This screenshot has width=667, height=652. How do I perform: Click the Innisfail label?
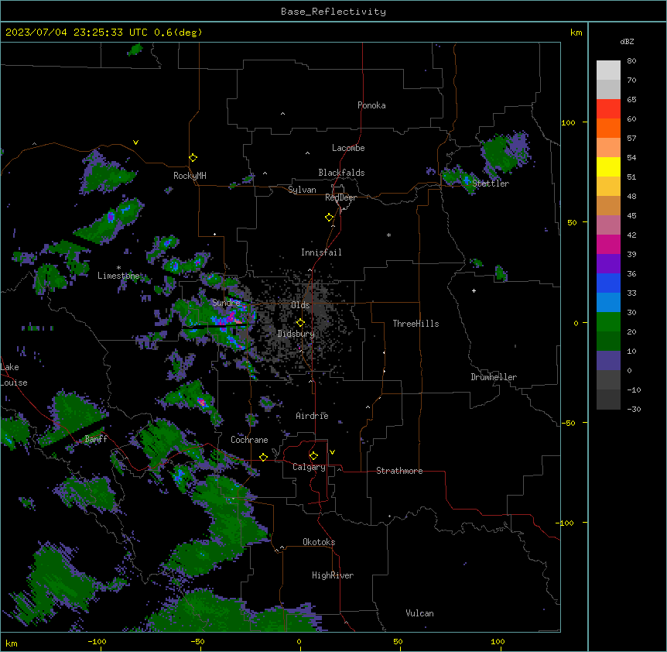(x=321, y=252)
